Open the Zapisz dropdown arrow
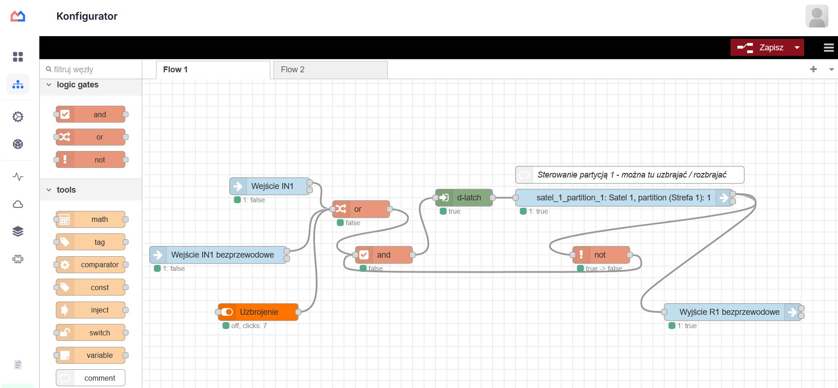This screenshot has height=388, width=838. tap(797, 48)
